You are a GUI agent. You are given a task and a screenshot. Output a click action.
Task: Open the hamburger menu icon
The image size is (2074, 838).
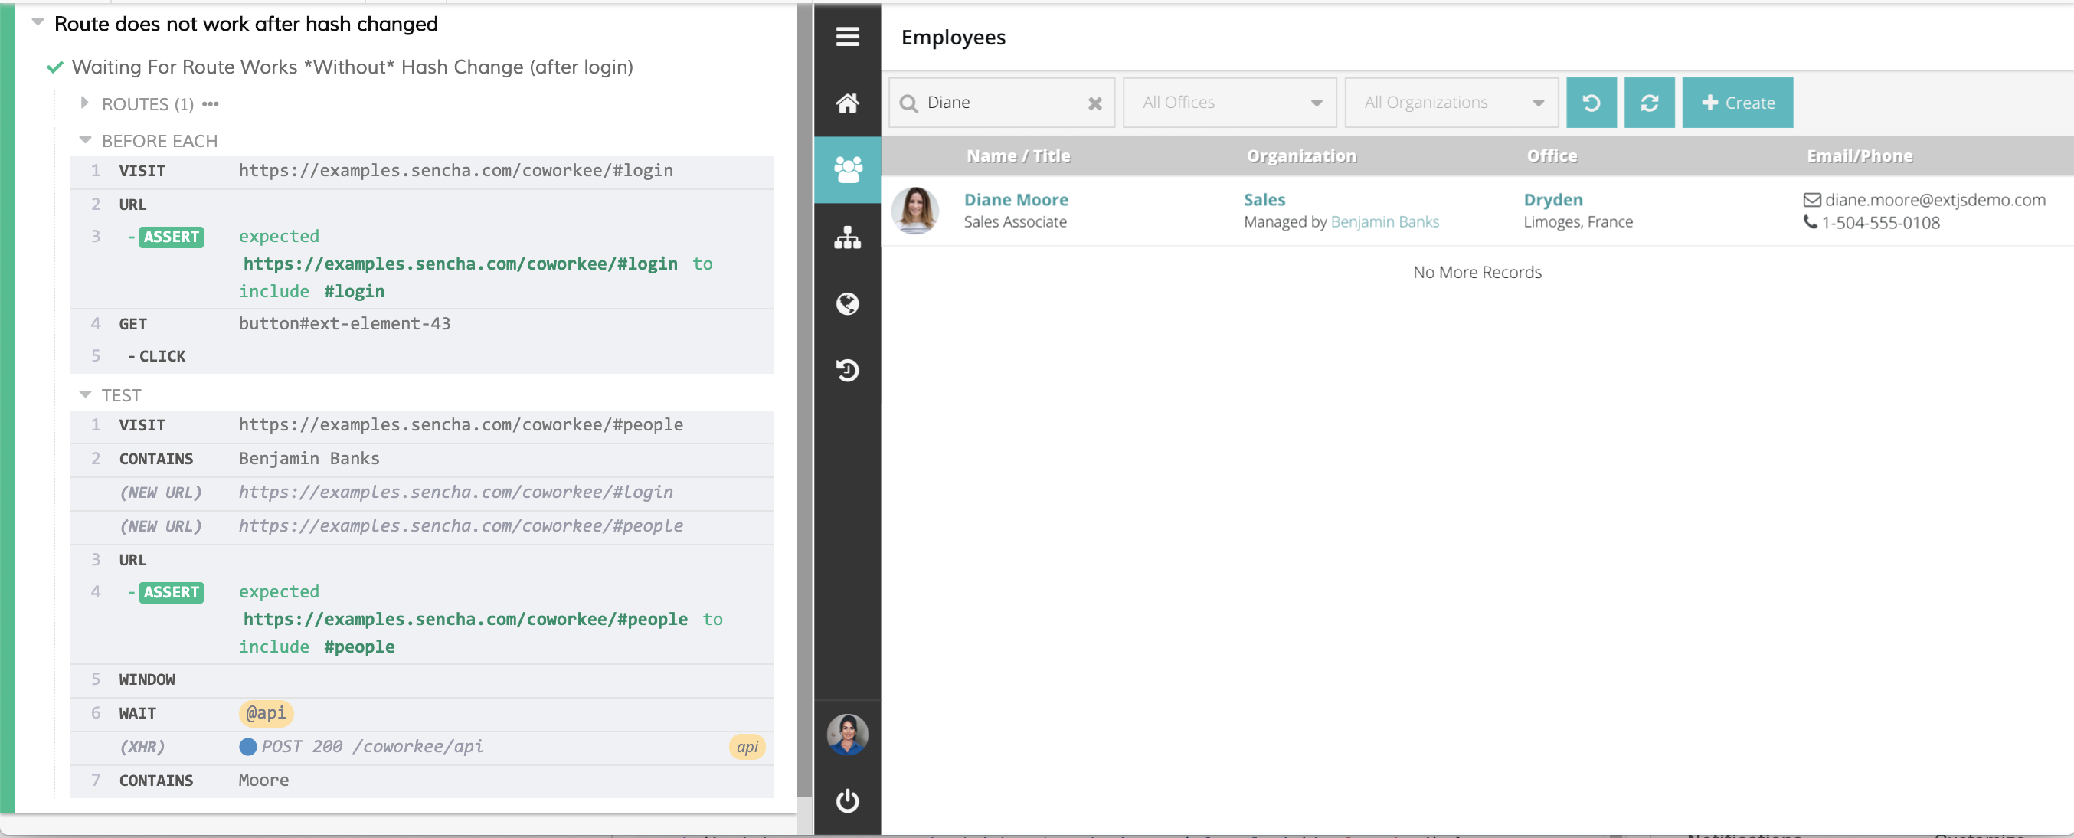click(x=847, y=37)
